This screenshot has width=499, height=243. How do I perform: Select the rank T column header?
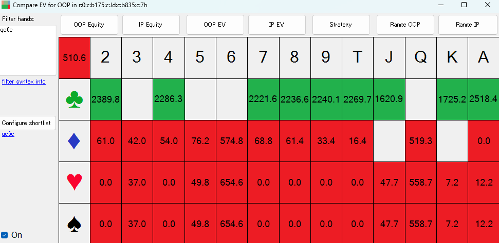pyautogui.click(x=358, y=58)
